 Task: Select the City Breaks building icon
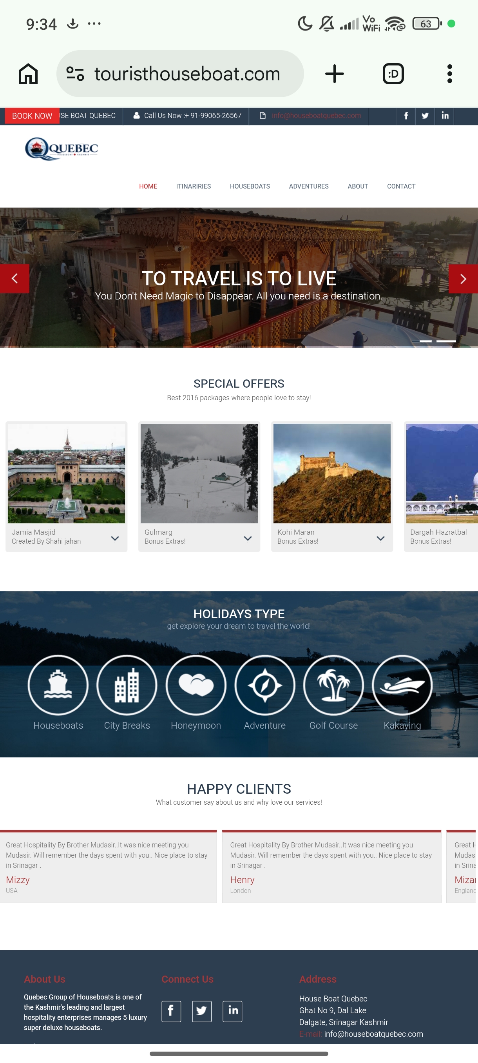coord(127,685)
